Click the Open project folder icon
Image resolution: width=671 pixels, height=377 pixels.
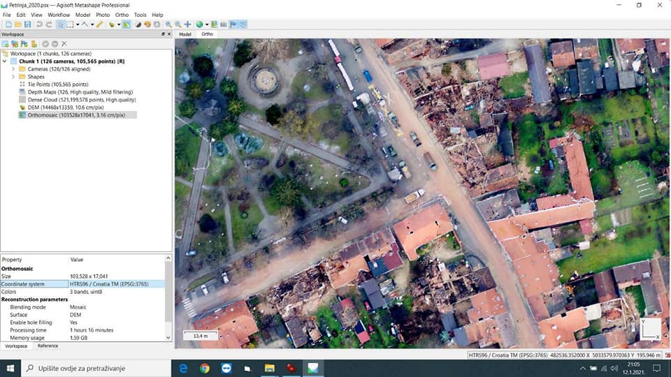tap(17, 24)
